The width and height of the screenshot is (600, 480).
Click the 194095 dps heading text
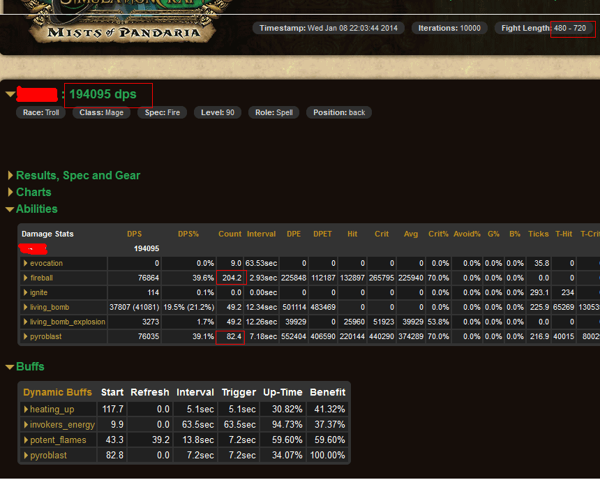(x=103, y=94)
